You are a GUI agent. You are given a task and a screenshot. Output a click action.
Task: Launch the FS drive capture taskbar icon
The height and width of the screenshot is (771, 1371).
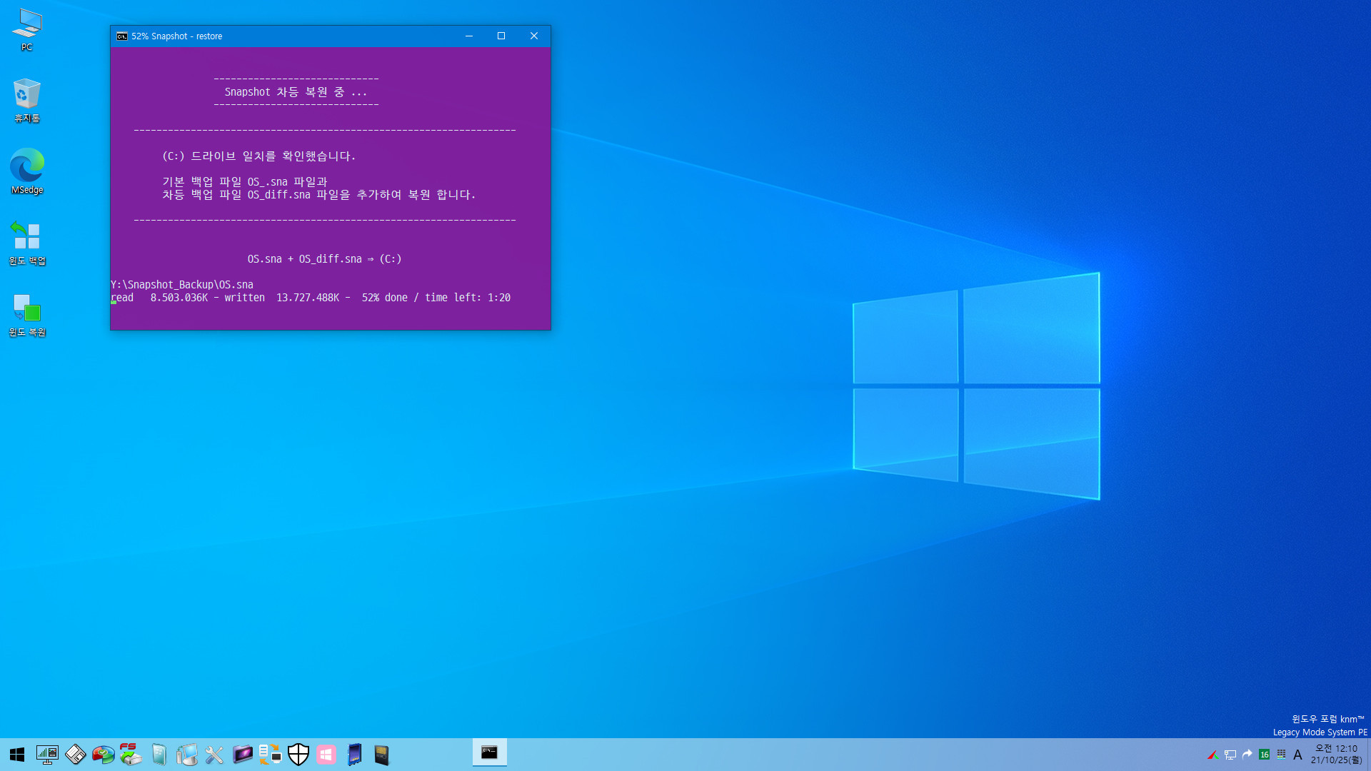(131, 755)
